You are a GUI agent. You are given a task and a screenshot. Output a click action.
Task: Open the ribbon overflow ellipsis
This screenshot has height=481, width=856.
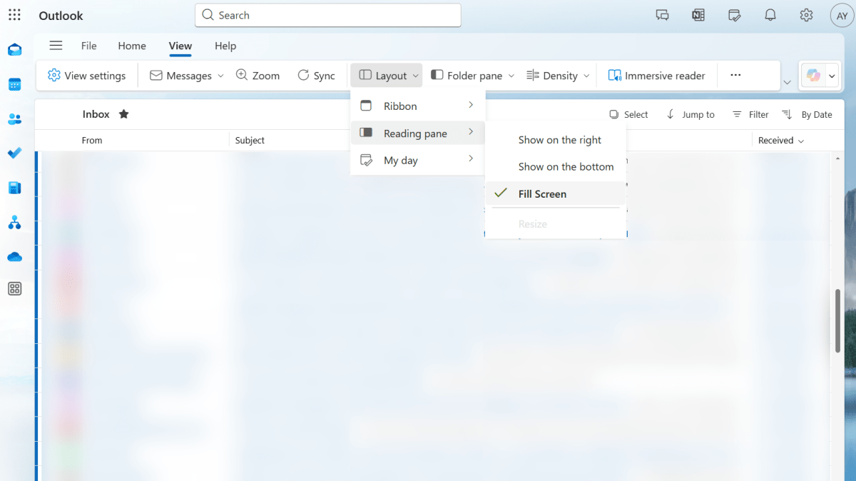tap(735, 75)
